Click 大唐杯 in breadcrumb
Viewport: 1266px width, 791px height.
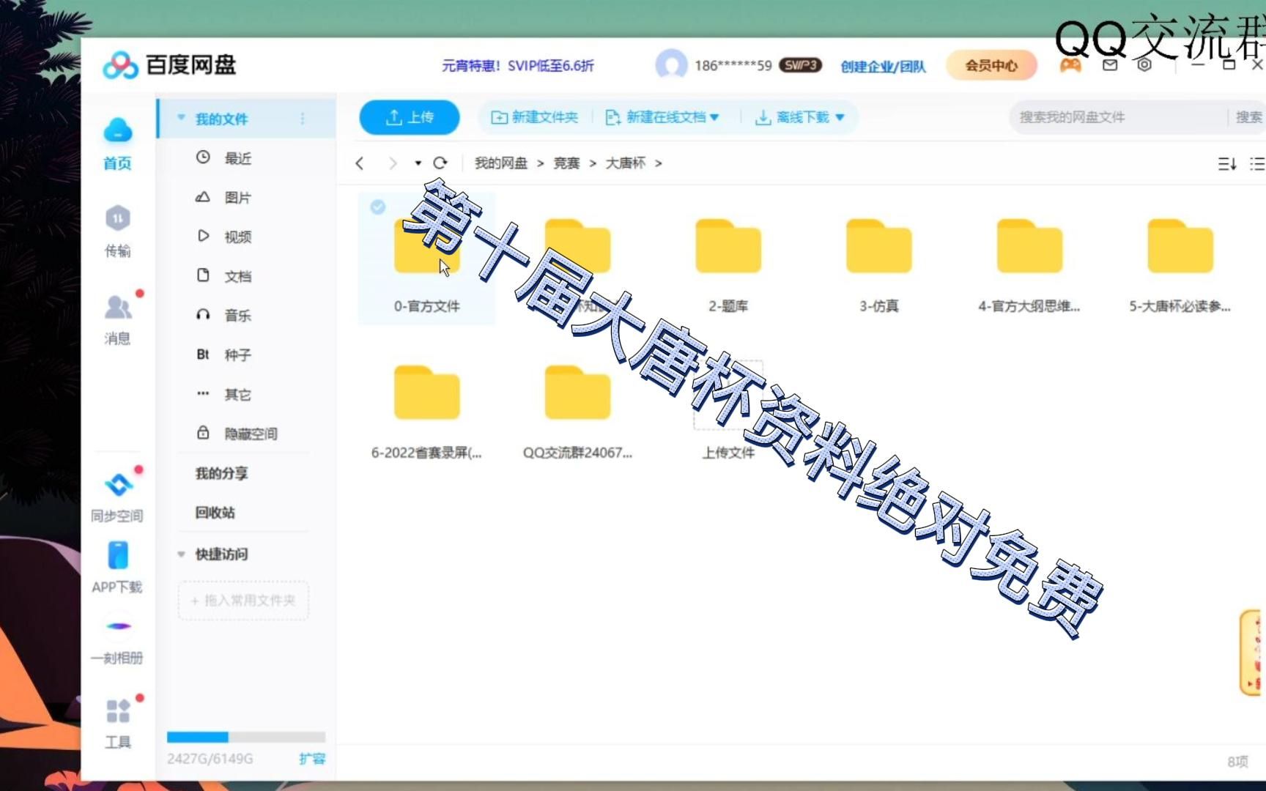[x=625, y=163]
